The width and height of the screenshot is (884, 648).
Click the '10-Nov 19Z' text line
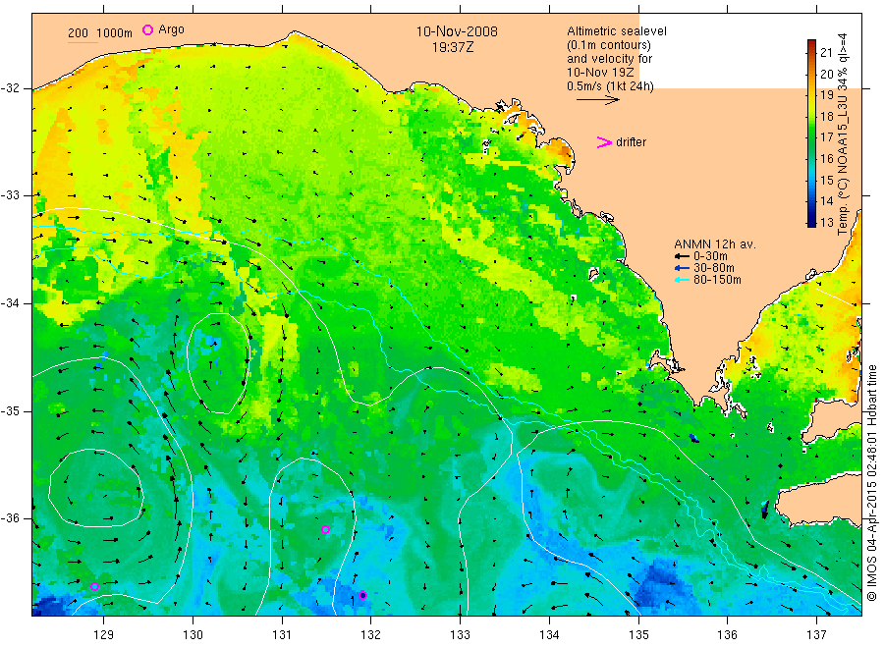[x=600, y=72]
